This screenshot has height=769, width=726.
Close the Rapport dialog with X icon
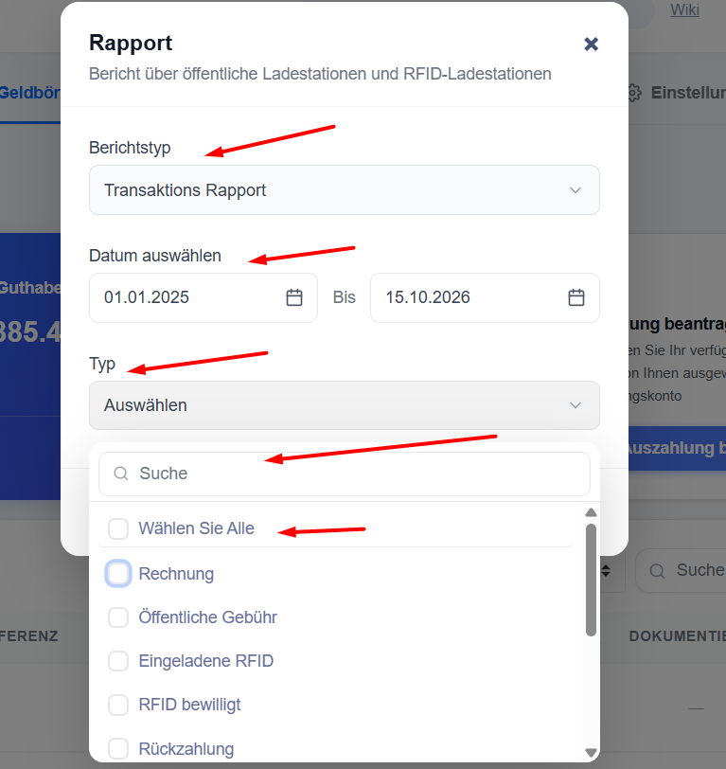[591, 45]
